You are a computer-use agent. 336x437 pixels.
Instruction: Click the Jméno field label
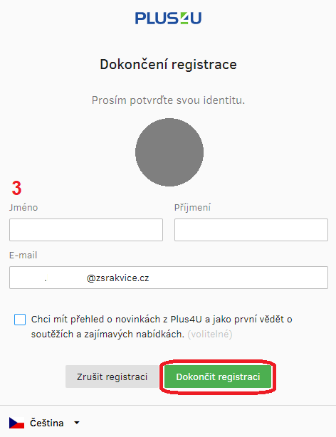point(23,207)
